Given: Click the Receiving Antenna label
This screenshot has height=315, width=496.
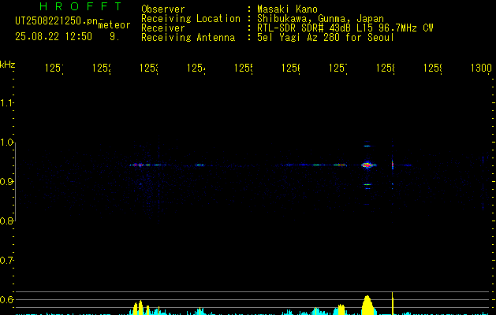Looking at the screenshot, I should (188, 38).
